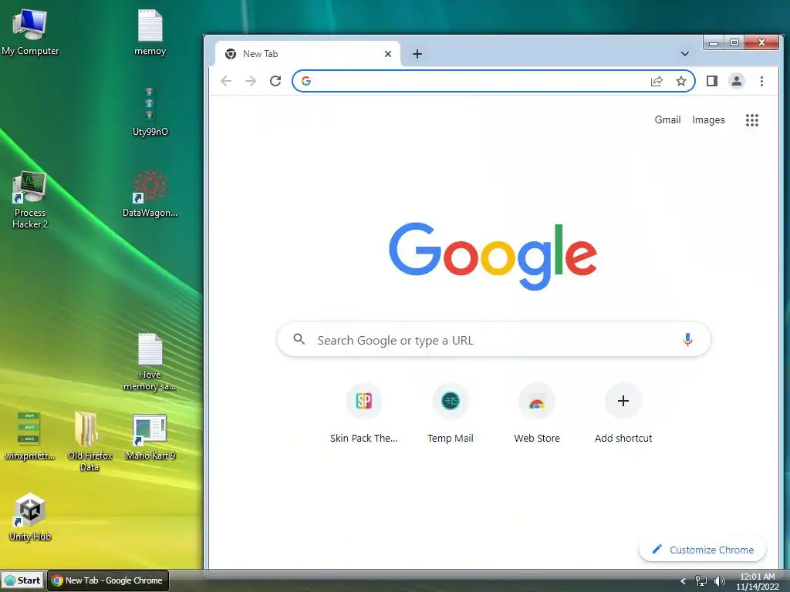
Task: Select the winxpmetr... desktop icon
Action: coord(30,436)
